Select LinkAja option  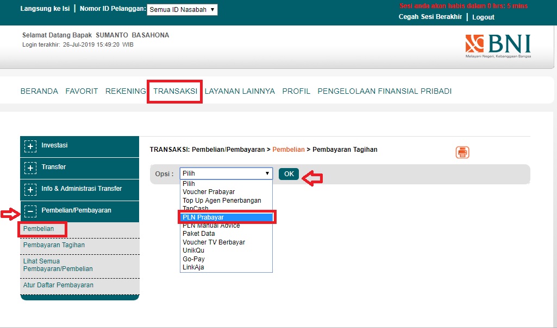pyautogui.click(x=226, y=267)
